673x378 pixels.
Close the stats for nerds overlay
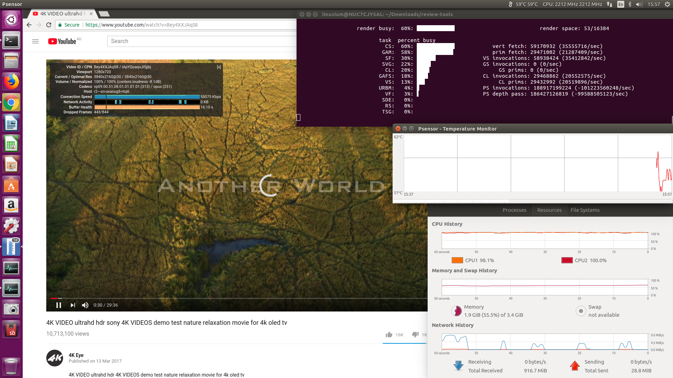tap(219, 67)
